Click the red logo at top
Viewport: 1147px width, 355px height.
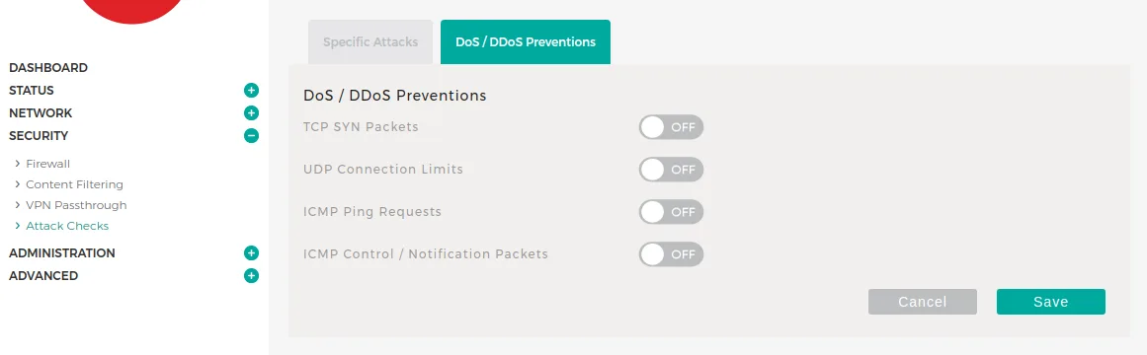tap(131, 11)
